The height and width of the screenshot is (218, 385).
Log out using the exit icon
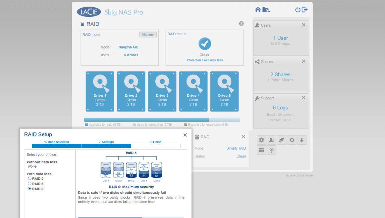[305, 10]
